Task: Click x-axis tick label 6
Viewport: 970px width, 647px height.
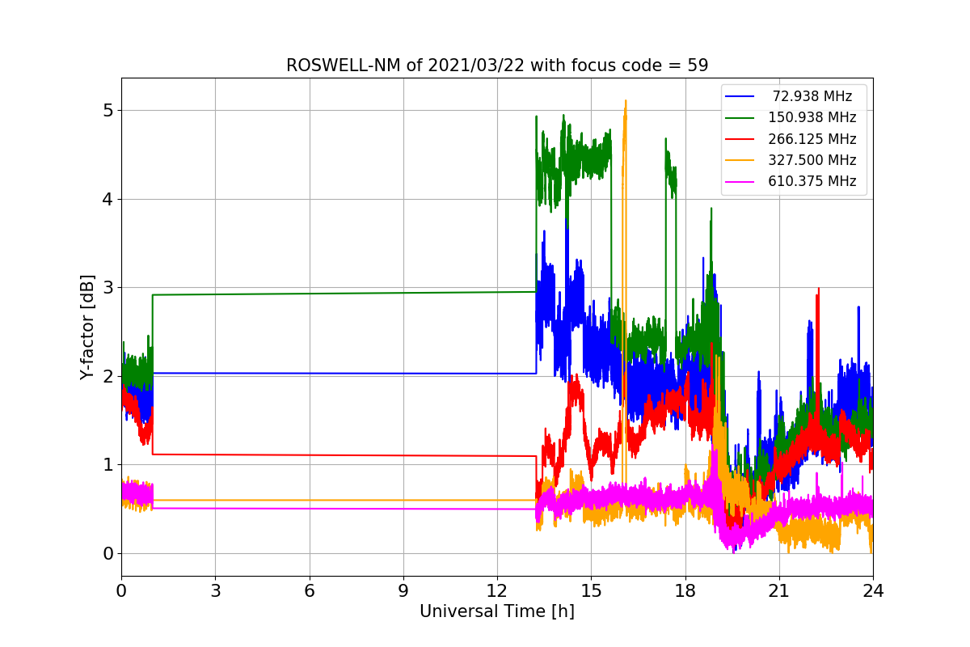Action: (x=310, y=590)
